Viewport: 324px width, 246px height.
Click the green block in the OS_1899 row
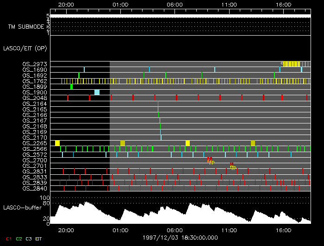(71, 86)
